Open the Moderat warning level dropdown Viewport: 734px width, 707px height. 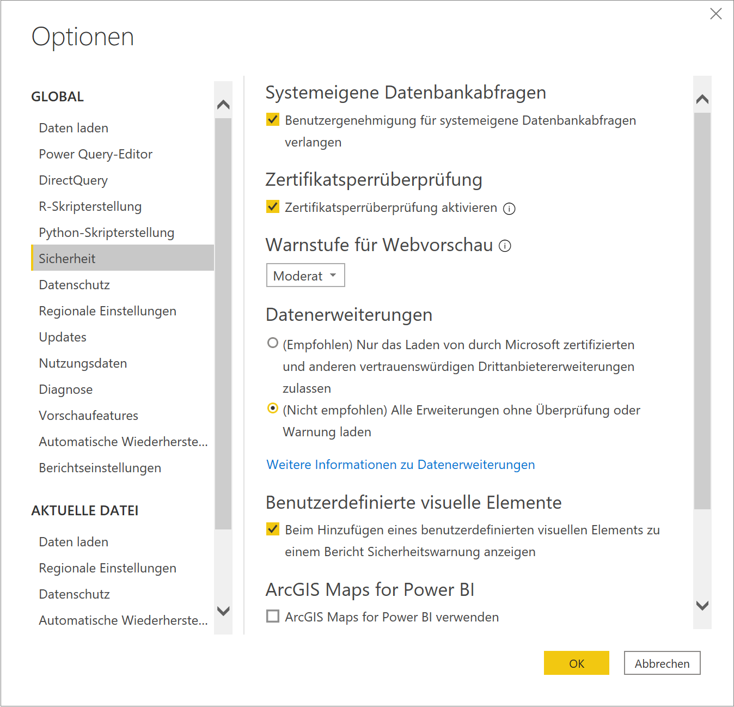[305, 276]
